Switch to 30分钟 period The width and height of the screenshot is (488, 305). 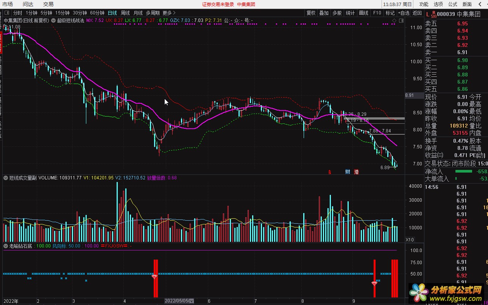[80, 13]
